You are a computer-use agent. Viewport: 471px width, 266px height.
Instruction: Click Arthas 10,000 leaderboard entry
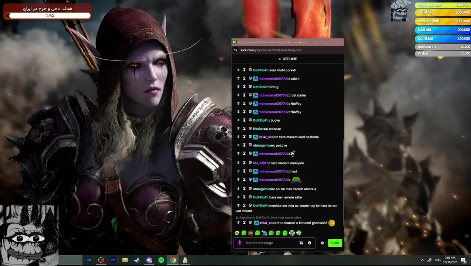tap(443, 54)
